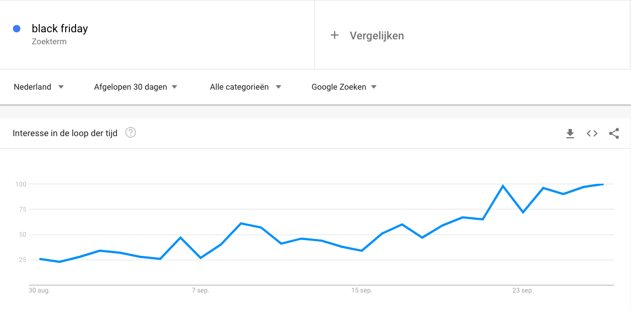Viewport: 631px width, 310px height.
Task: Click the final data point of the line
Action: (603, 184)
